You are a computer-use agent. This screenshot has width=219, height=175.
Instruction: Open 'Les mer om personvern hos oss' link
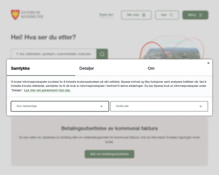pyautogui.click(x=47, y=90)
